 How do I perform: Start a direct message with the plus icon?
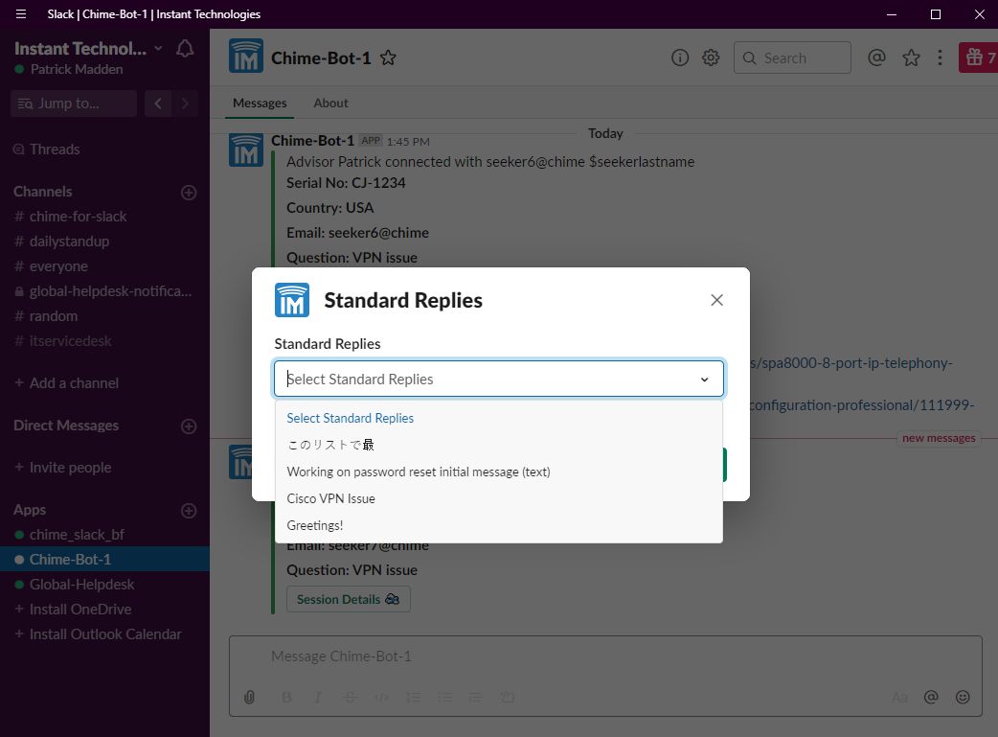point(189,426)
